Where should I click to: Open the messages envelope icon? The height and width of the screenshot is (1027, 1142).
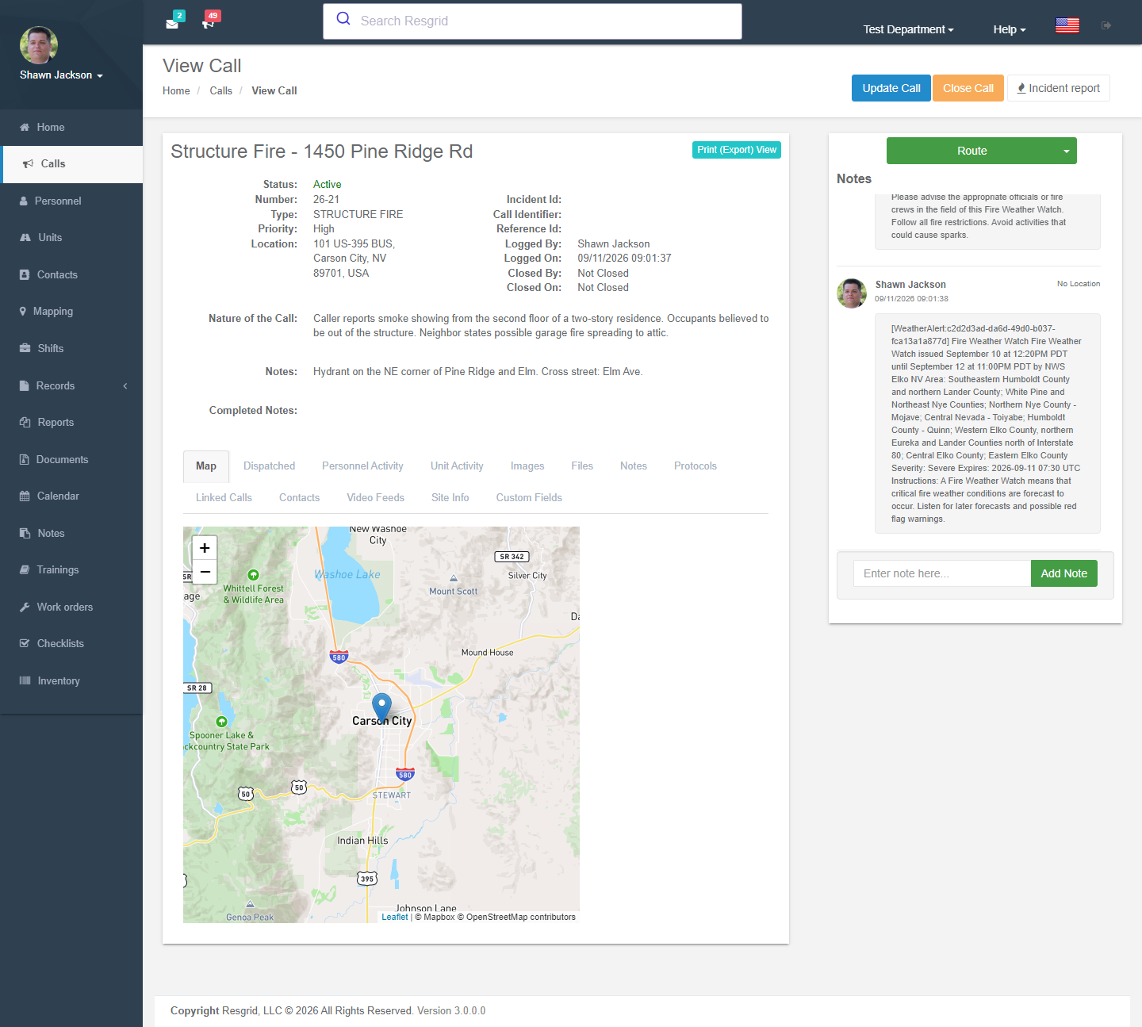172,24
